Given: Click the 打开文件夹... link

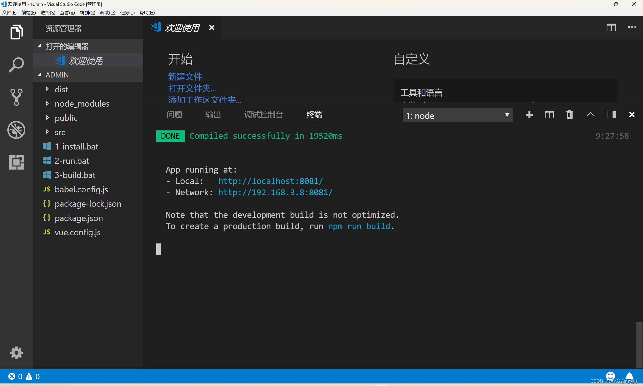Looking at the screenshot, I should [192, 88].
